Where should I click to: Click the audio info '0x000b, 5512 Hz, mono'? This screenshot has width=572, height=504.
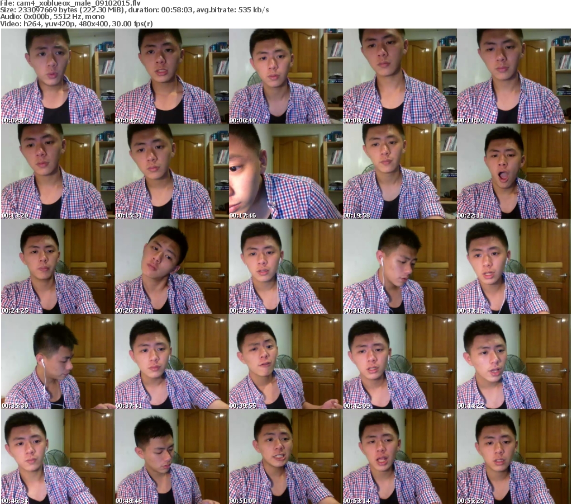point(63,17)
